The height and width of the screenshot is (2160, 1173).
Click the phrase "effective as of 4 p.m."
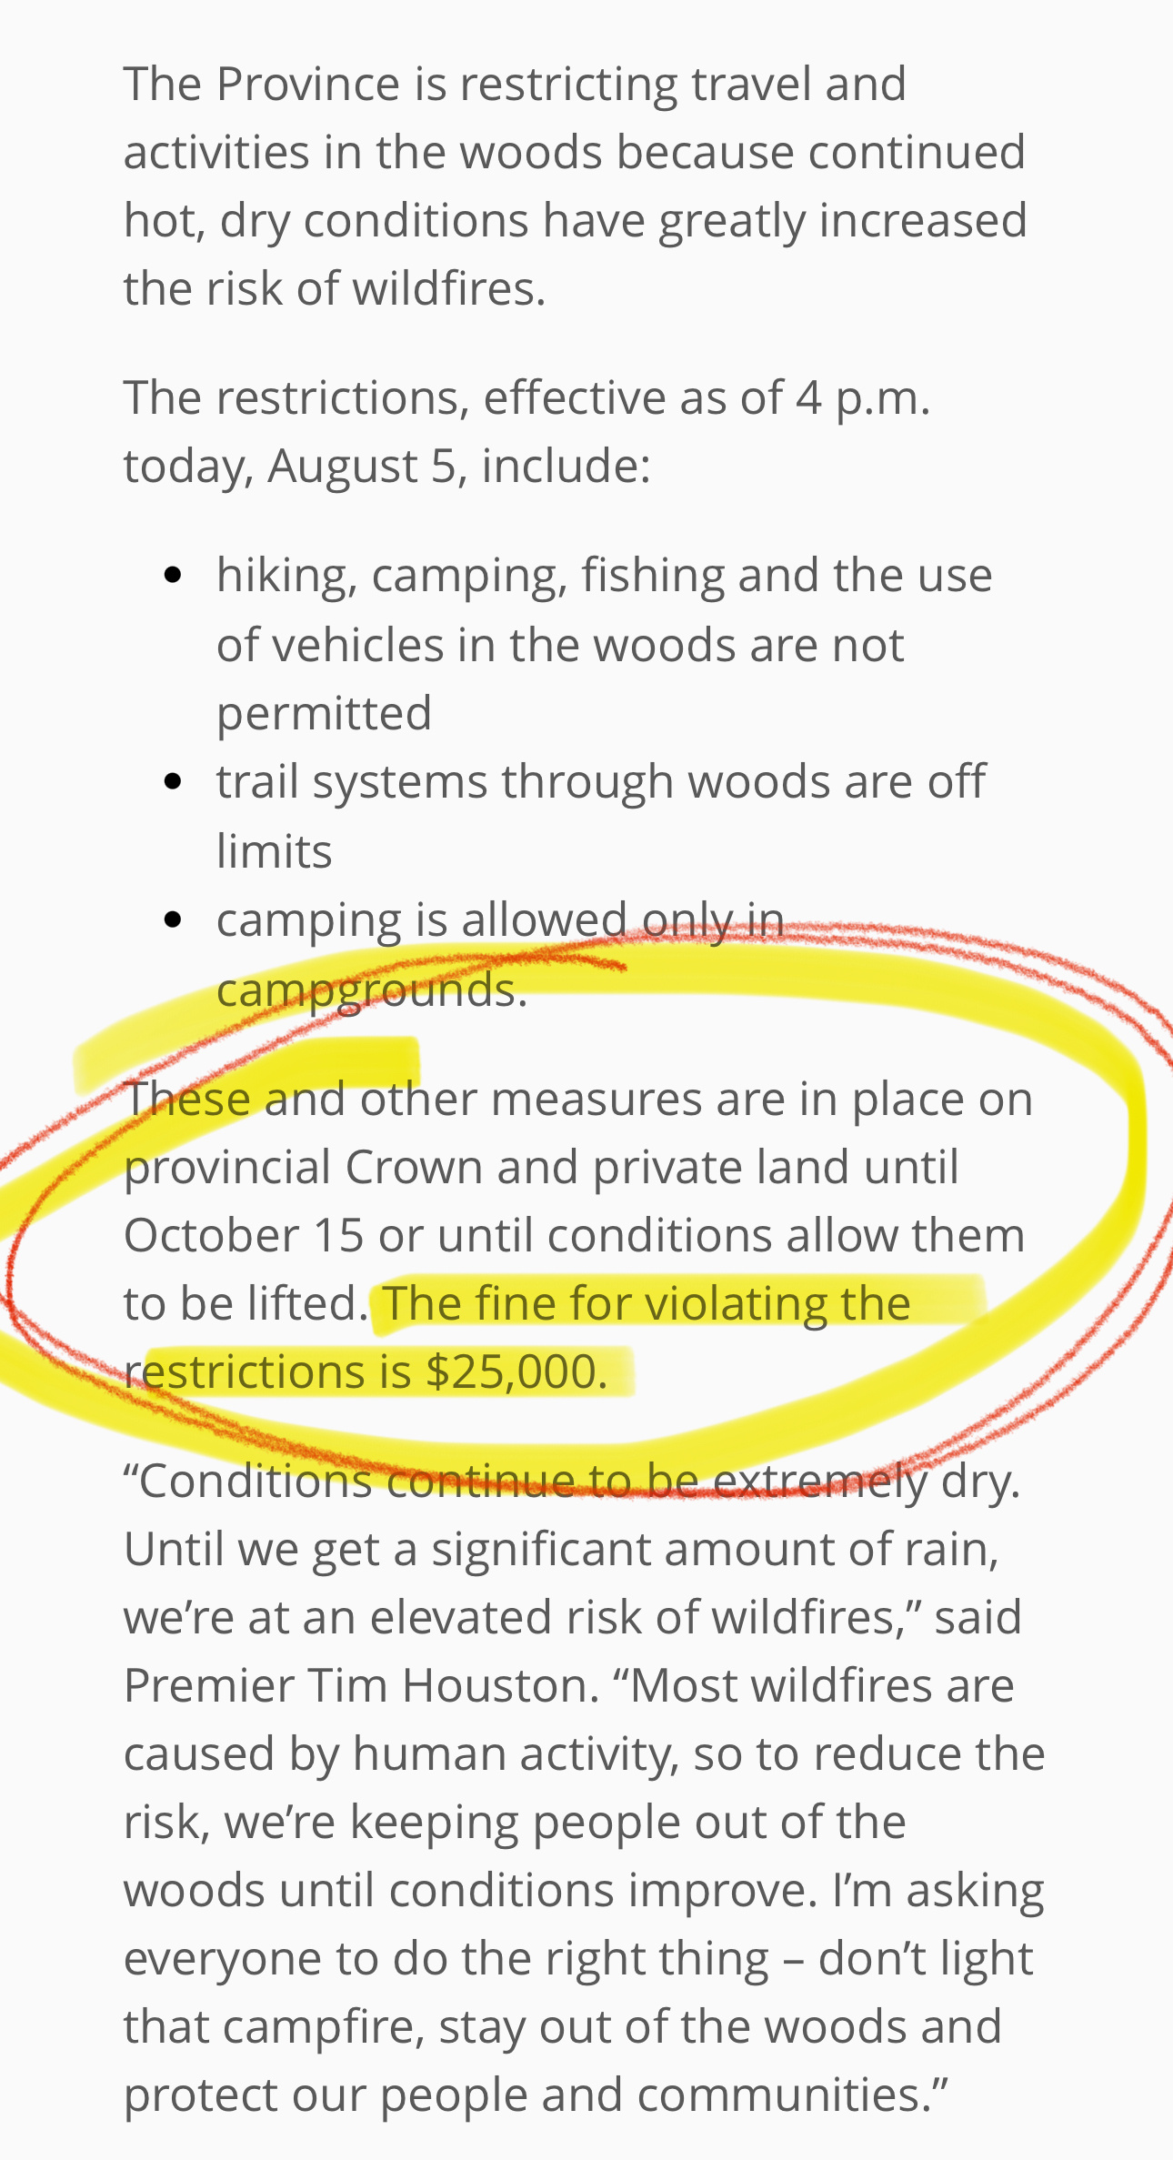[707, 397]
